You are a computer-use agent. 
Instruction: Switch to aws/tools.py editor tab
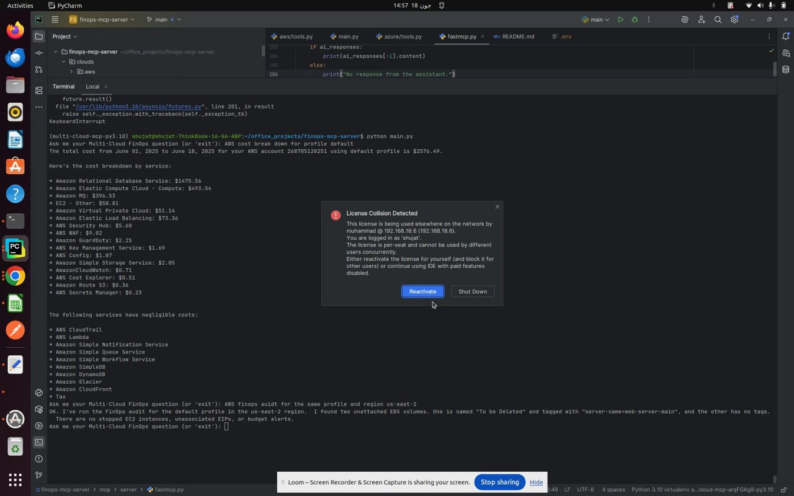292,37
